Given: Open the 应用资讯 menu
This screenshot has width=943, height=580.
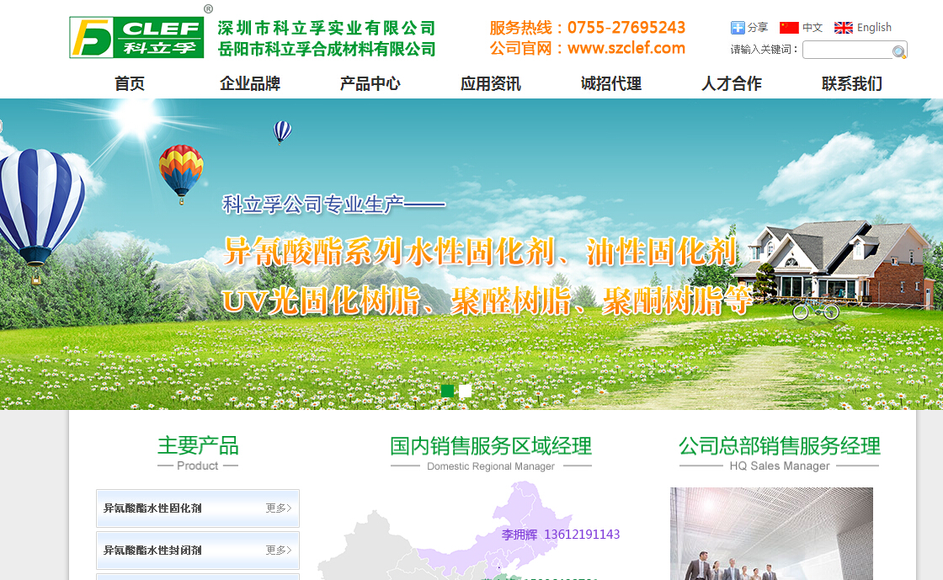Looking at the screenshot, I should click(491, 83).
